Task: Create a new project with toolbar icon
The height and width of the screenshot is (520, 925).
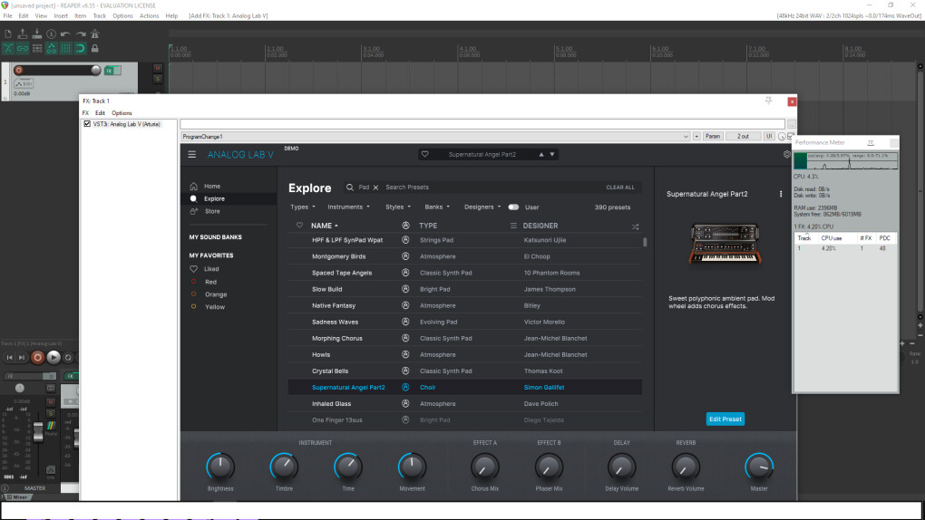Action: (8, 34)
